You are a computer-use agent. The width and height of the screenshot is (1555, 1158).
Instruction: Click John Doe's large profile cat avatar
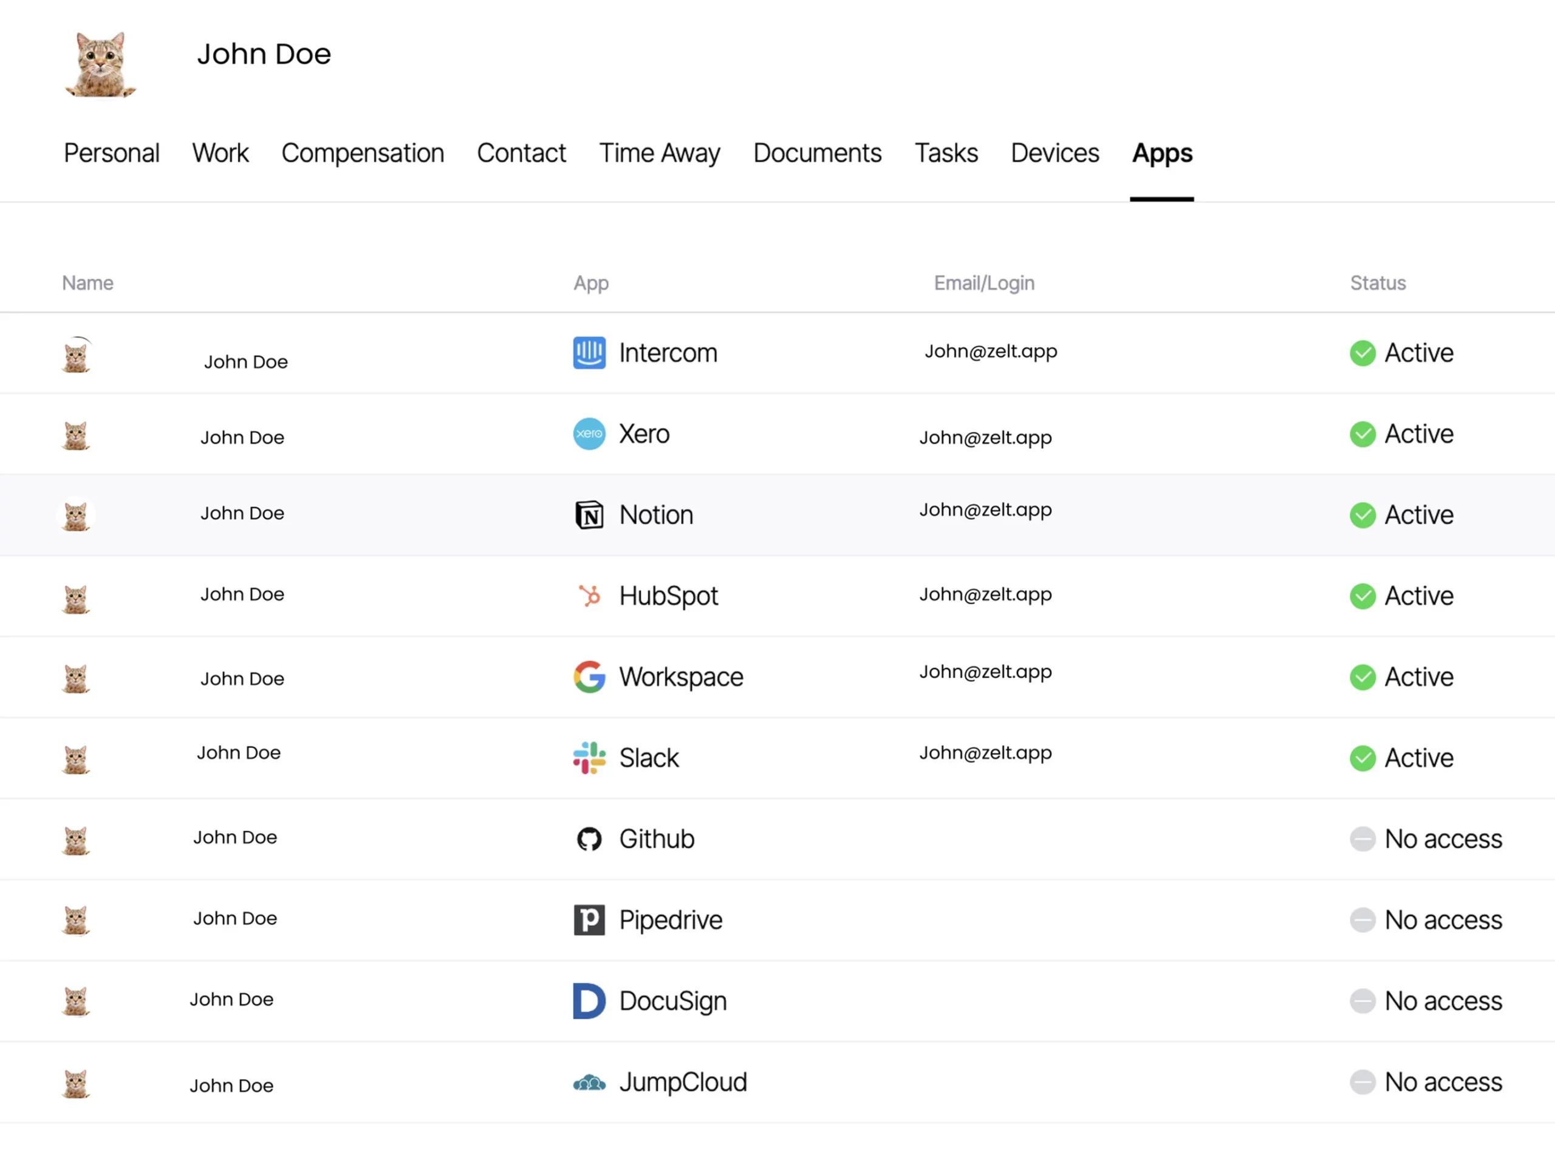click(x=100, y=64)
